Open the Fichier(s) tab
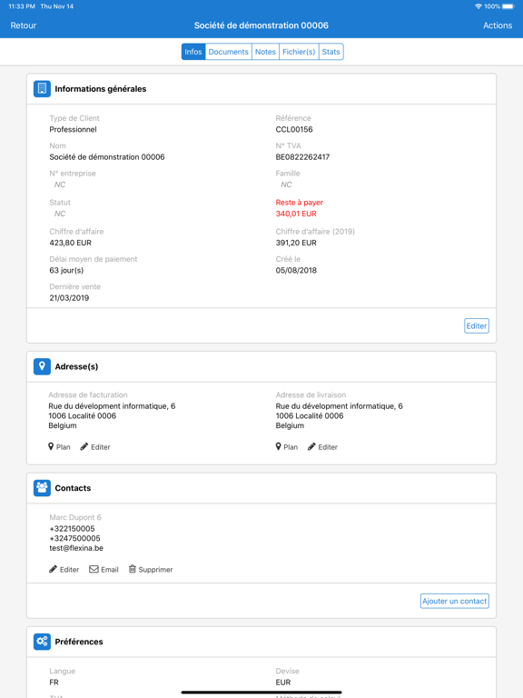Image resolution: width=523 pixels, height=698 pixels. point(299,52)
